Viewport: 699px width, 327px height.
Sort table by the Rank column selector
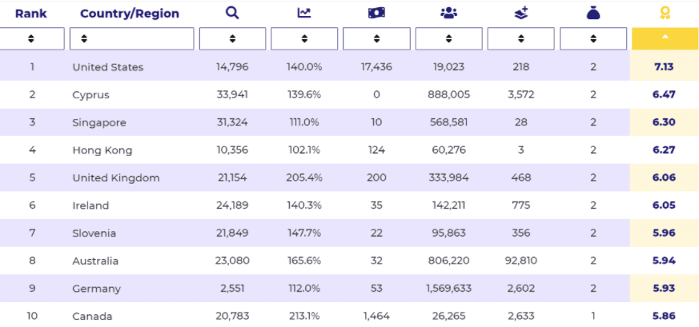(31, 38)
